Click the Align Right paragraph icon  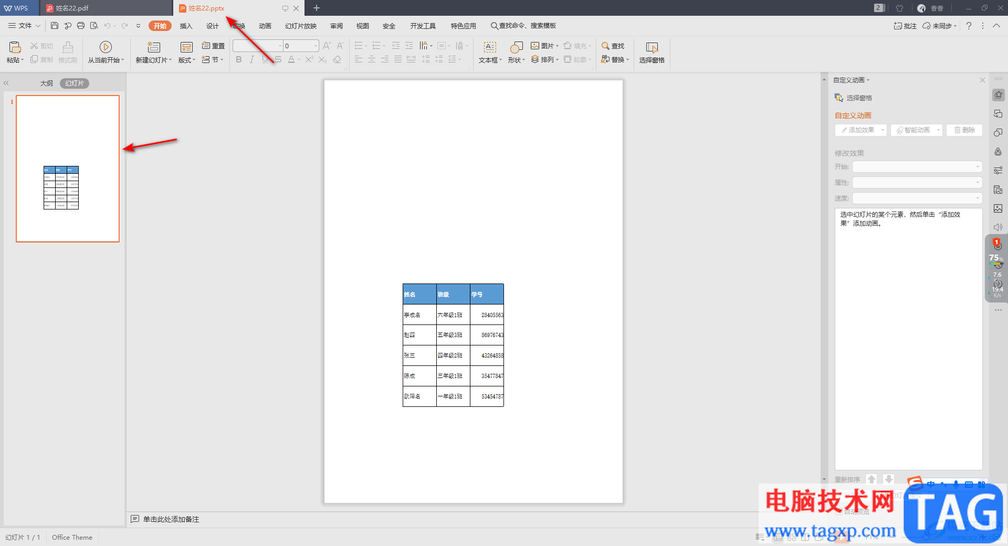click(x=385, y=59)
